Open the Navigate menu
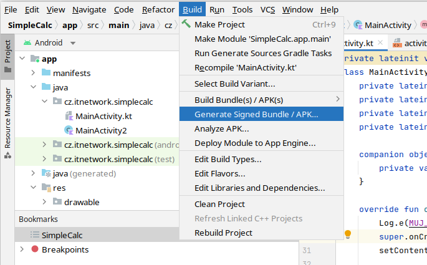 click(x=89, y=9)
